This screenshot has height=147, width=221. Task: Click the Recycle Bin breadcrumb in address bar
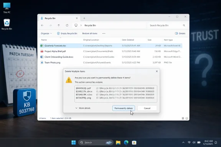point(90,25)
